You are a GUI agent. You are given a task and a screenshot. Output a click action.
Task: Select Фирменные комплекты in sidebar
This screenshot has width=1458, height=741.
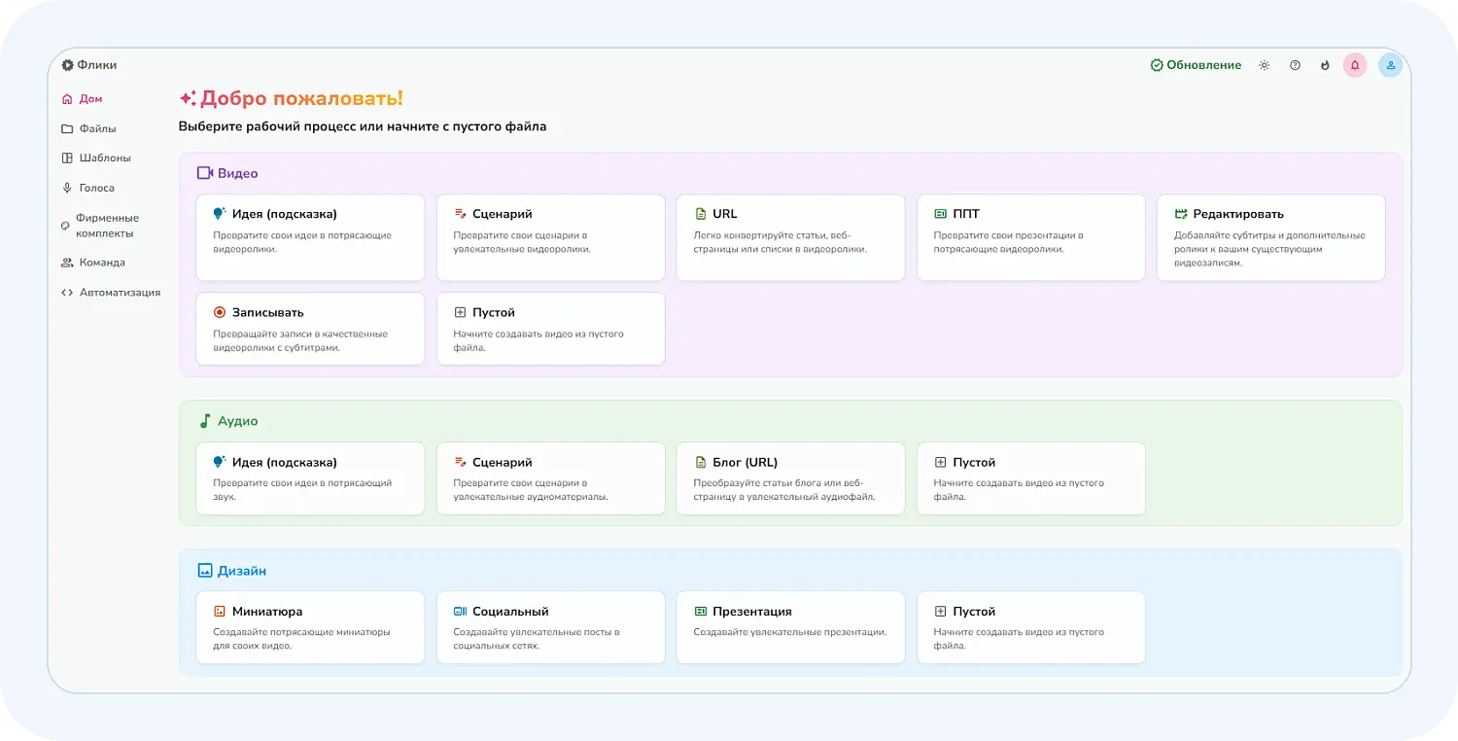point(106,226)
